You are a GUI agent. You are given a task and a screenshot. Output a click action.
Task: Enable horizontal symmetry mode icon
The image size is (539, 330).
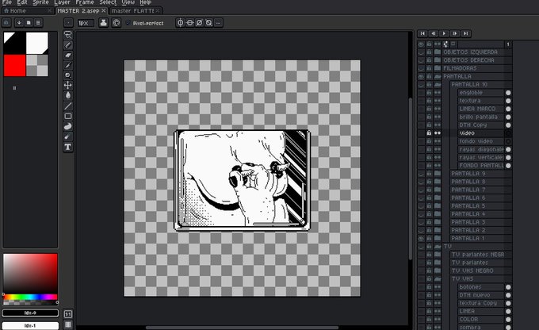pos(180,23)
